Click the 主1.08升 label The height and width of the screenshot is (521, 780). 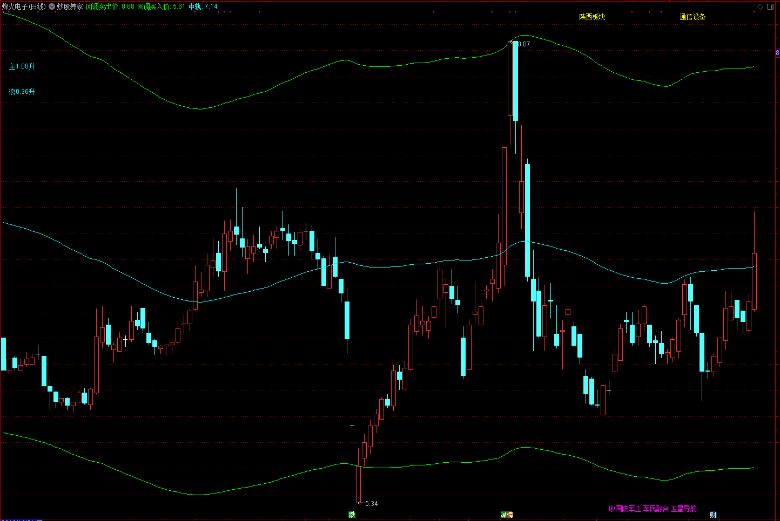point(22,66)
